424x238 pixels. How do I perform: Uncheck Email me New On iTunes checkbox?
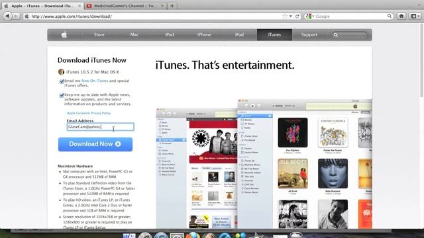(x=62, y=81)
